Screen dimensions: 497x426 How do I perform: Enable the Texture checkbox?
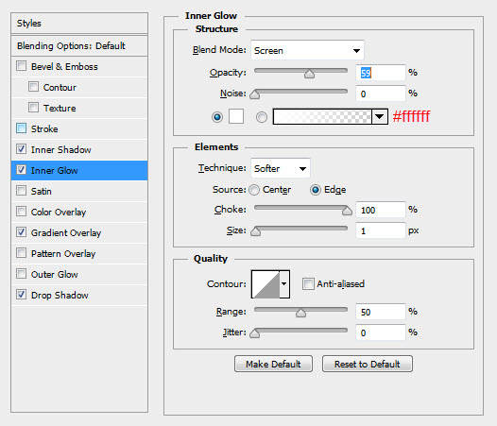33,108
